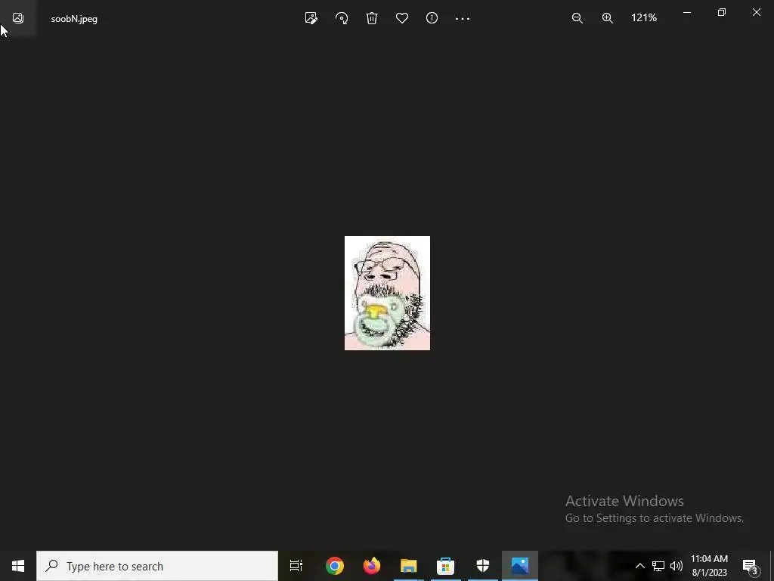The height and width of the screenshot is (581, 774).
Task: Restore down the Photos window
Action: click(x=722, y=13)
